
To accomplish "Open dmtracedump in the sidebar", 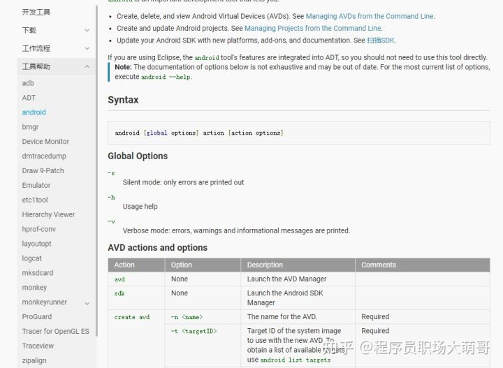I will pyautogui.click(x=44, y=156).
